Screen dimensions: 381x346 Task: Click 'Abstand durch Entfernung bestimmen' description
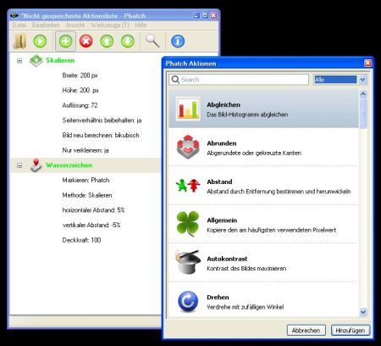pos(279,192)
